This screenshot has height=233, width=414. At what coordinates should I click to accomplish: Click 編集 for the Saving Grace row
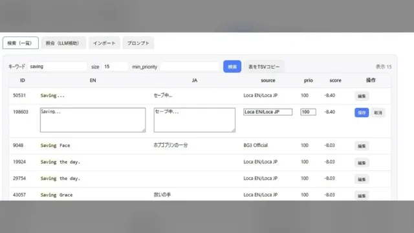[362, 195]
